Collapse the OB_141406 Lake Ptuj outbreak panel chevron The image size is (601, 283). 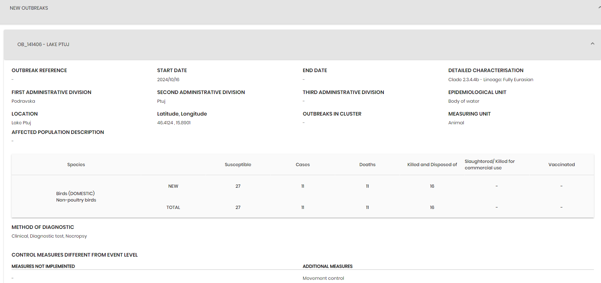[x=592, y=44]
